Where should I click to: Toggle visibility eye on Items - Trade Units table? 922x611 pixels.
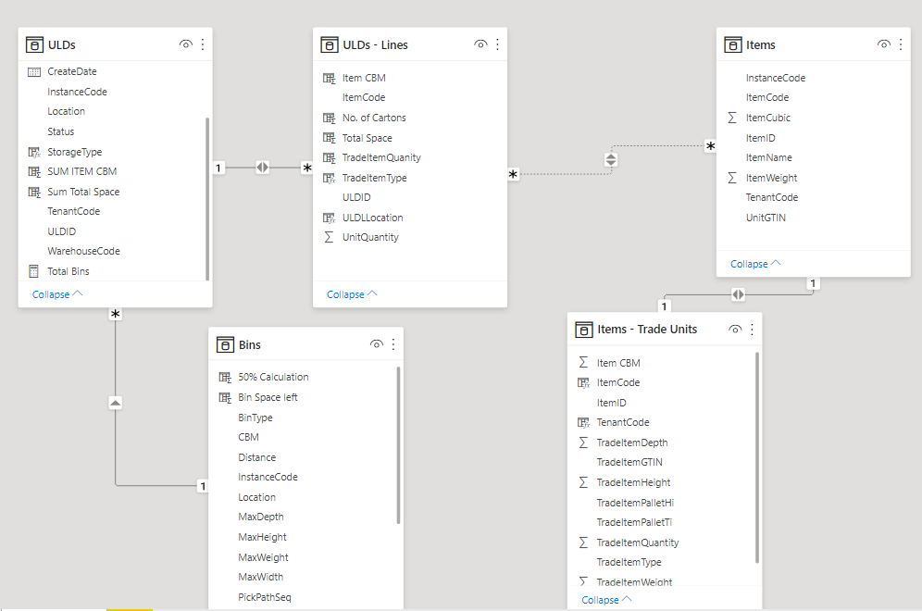735,330
